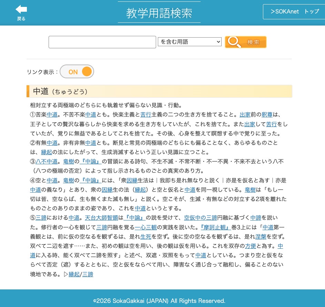Screen dimensions: 325x307
Task: Open the 一心三観 link
Action: (x=146, y=227)
